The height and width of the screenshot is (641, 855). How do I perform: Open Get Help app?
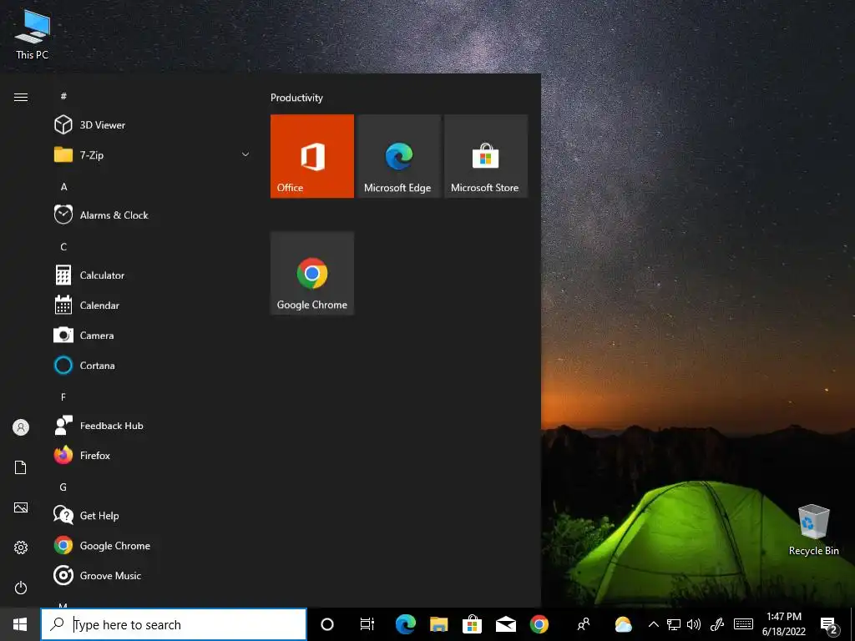[x=153, y=515]
